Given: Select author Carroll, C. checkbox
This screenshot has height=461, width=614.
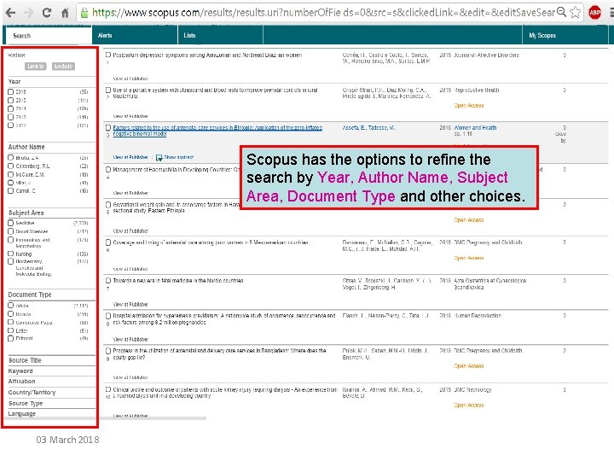Looking at the screenshot, I should [x=11, y=191].
